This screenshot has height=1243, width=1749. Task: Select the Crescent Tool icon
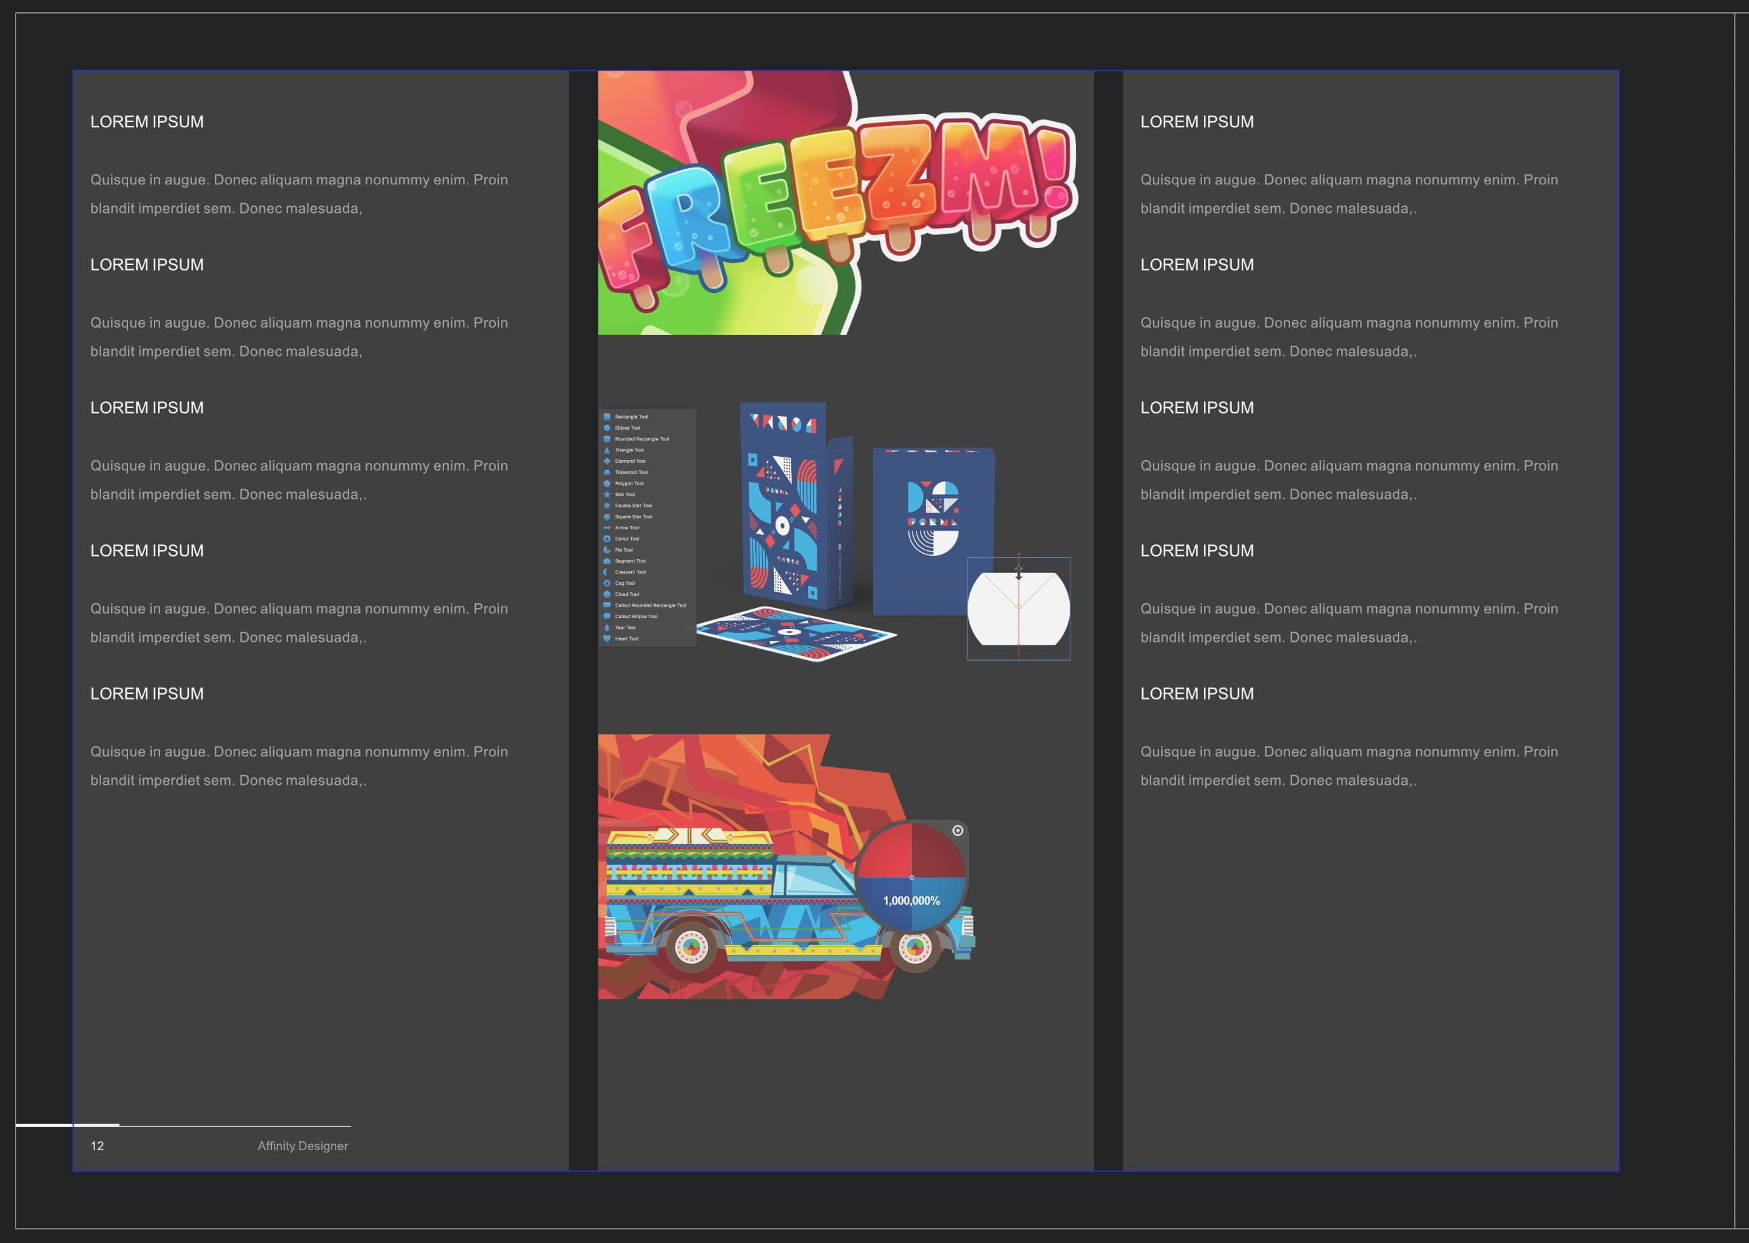(607, 573)
